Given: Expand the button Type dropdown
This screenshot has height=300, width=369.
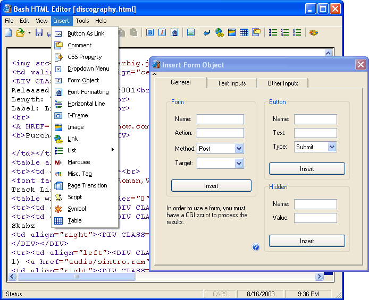Looking at the screenshot, I should click(x=332, y=147).
